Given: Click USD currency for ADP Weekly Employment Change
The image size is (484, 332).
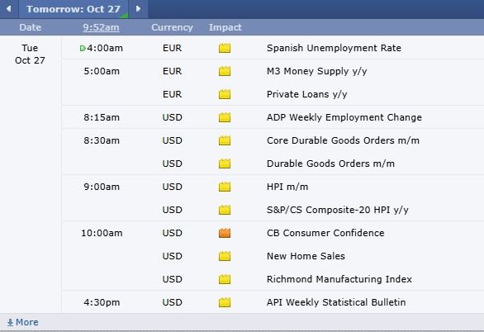Looking at the screenshot, I should (x=173, y=117).
